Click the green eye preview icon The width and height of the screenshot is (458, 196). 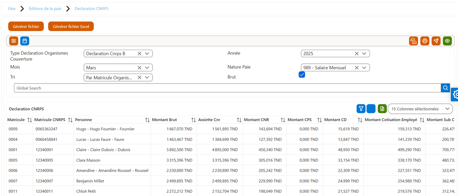(x=447, y=41)
